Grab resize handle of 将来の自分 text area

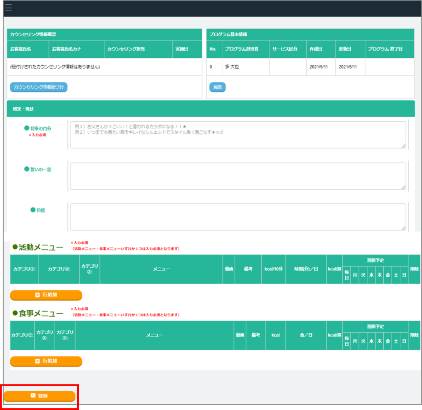point(403,146)
